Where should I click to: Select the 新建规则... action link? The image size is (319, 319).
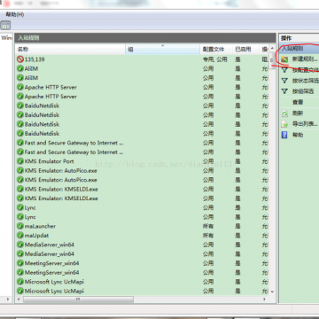305,59
